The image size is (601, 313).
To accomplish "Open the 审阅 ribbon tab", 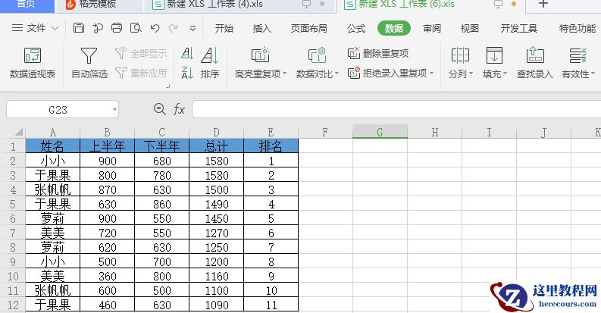I will pyautogui.click(x=432, y=28).
